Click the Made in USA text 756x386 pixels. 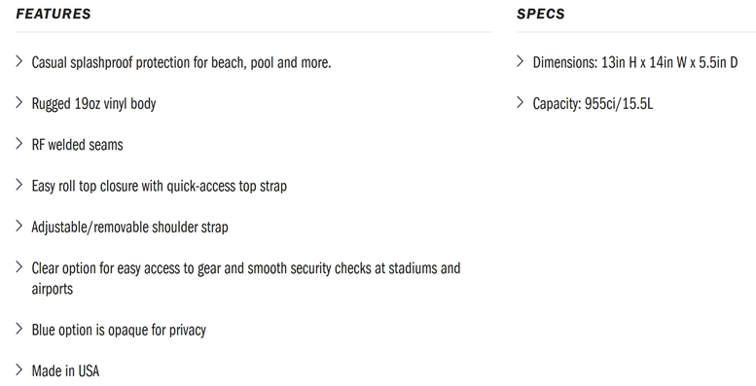click(65, 371)
